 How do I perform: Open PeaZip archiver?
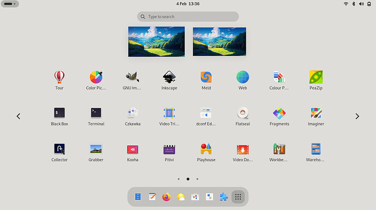click(x=316, y=80)
